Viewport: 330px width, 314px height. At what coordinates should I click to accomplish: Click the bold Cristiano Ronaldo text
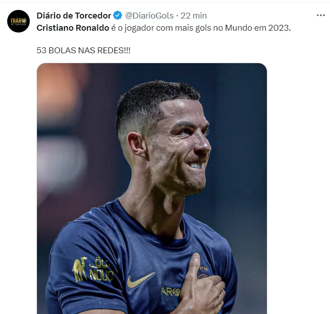point(73,28)
